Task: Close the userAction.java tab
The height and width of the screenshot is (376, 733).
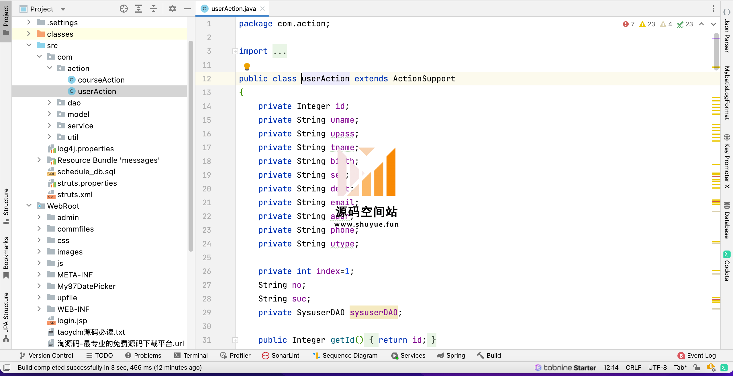Action: (x=262, y=9)
